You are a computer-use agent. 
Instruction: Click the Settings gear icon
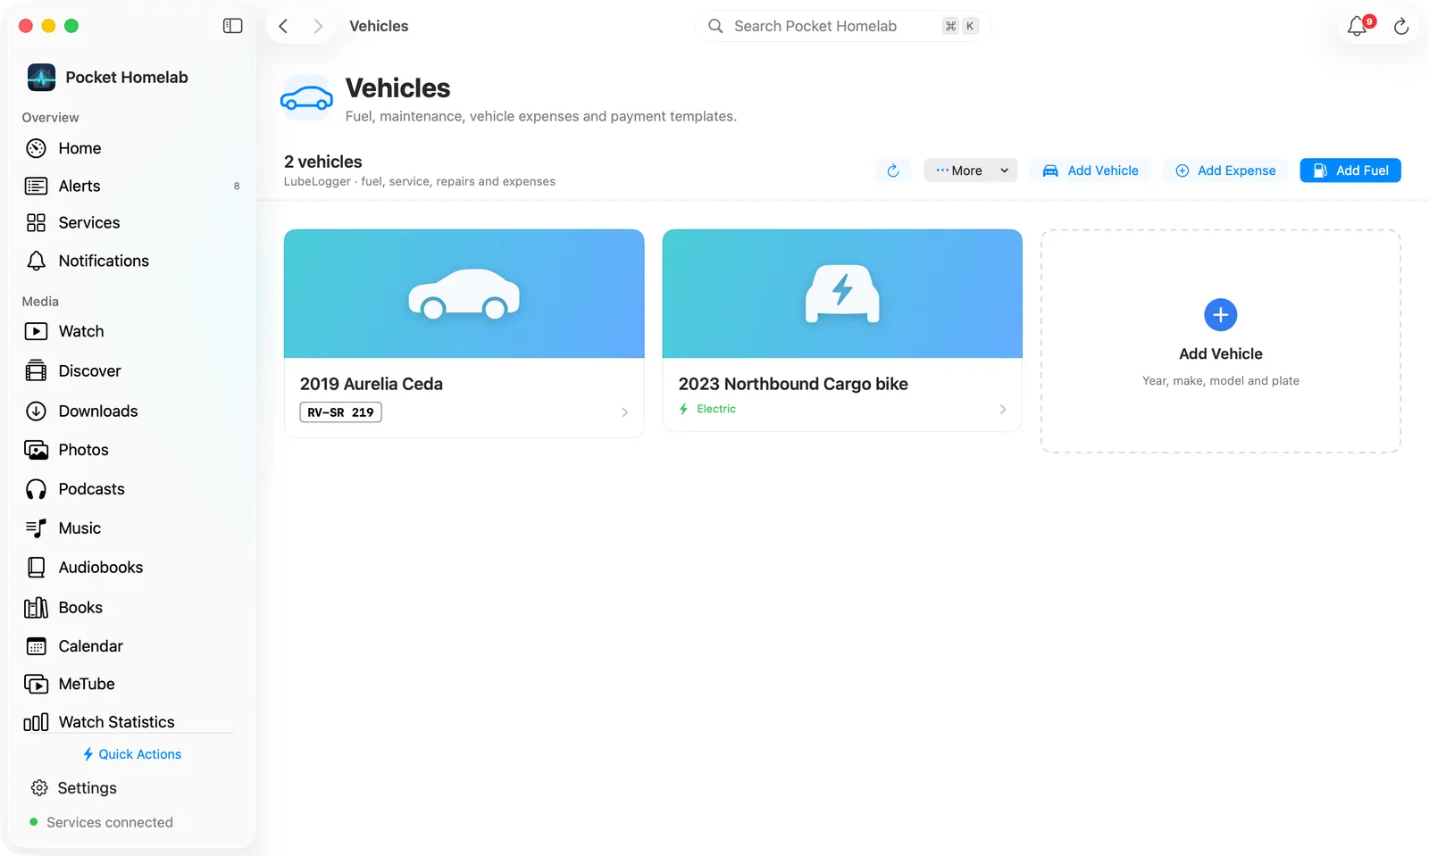(39, 788)
